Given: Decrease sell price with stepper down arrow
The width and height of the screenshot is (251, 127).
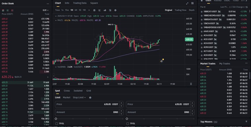Looking at the screenshot, I should 193,106.
